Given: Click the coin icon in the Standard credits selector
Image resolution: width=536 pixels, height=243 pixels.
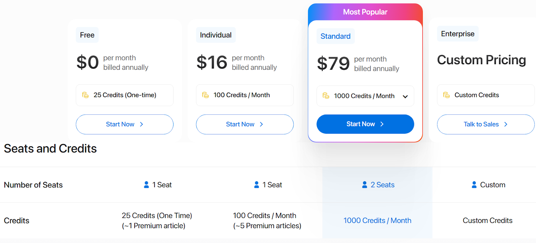Looking at the screenshot, I should [325, 96].
